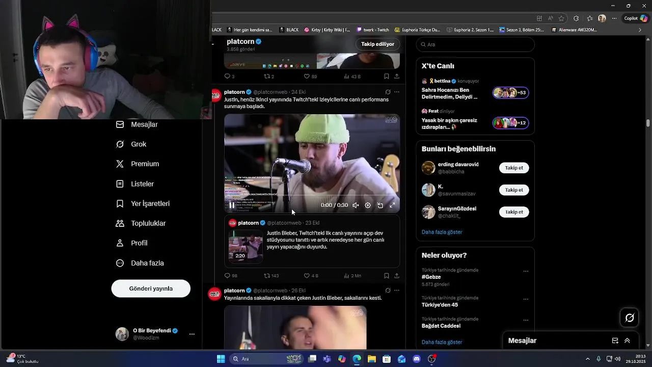Share the top tweet with 43 B views

(397, 76)
